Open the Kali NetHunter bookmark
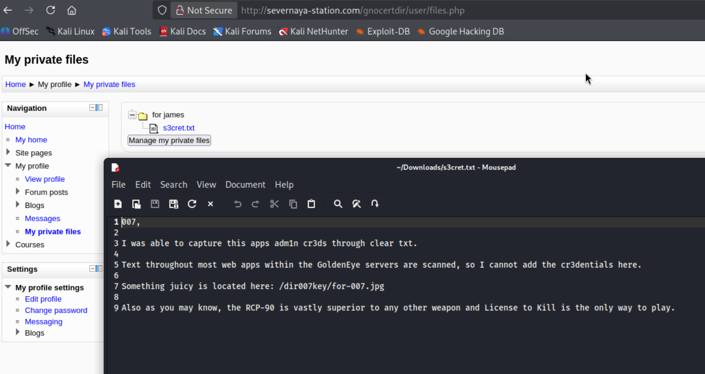This screenshot has width=705, height=374. tap(313, 31)
